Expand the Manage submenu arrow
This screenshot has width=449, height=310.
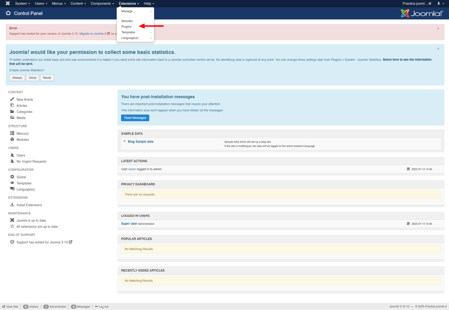coord(151,11)
